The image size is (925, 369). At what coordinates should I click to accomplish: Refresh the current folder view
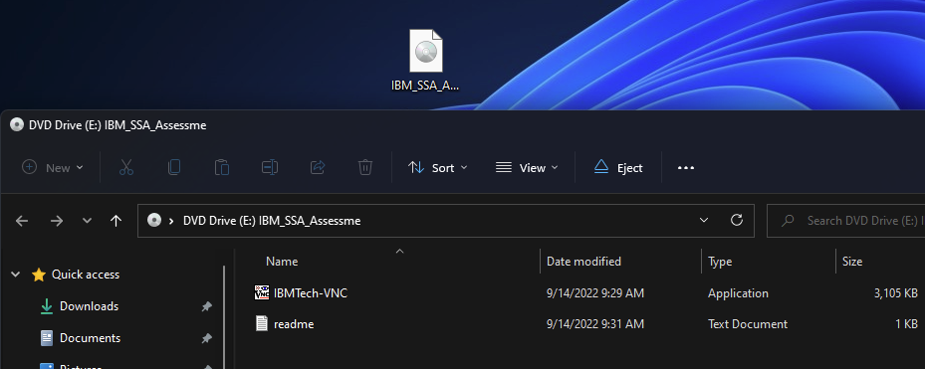pyautogui.click(x=736, y=221)
